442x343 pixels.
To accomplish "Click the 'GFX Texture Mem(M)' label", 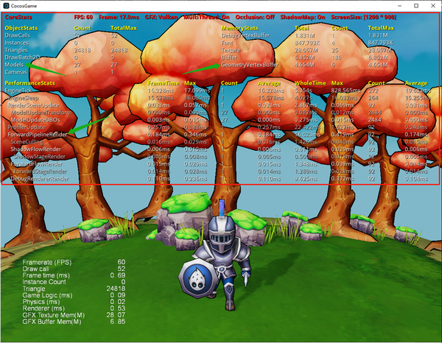I will pos(54,315).
